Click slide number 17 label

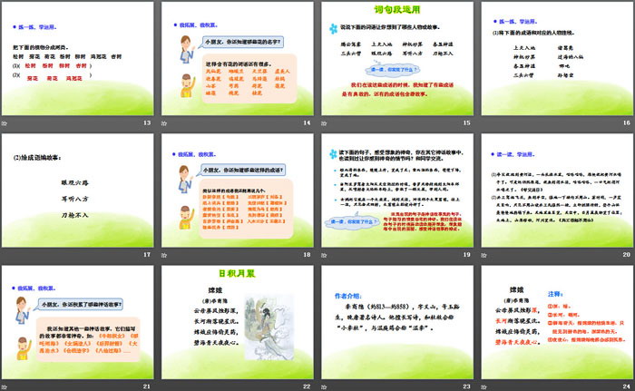(x=147, y=254)
